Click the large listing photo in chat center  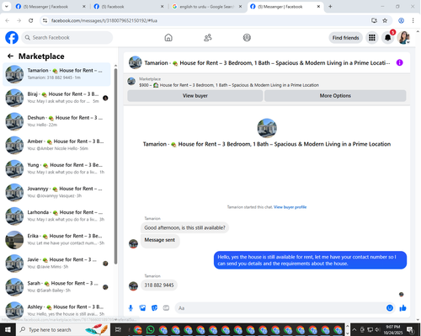(267, 128)
